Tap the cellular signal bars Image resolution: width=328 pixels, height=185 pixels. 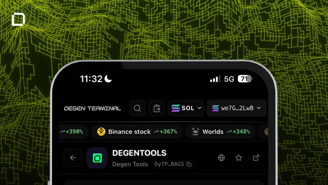(215, 79)
